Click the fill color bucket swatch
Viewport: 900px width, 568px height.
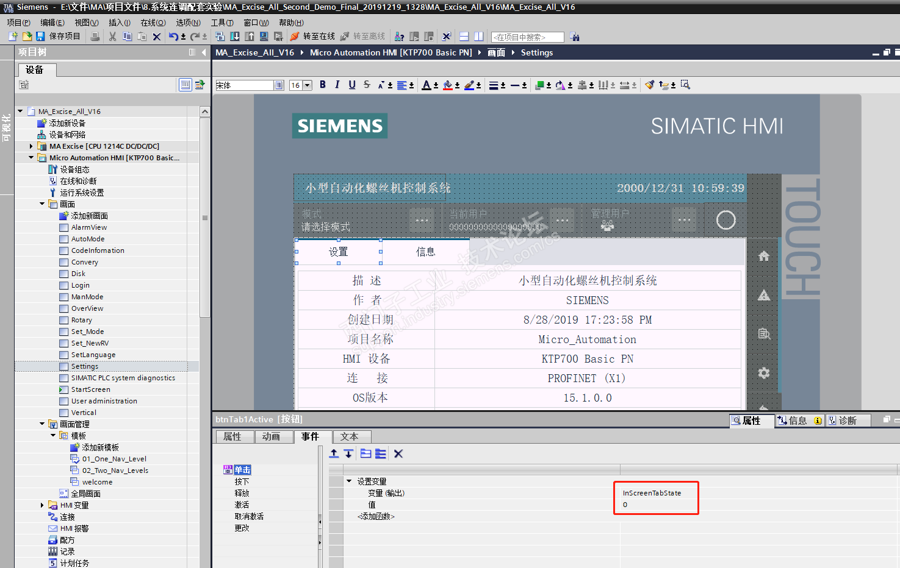coord(448,85)
